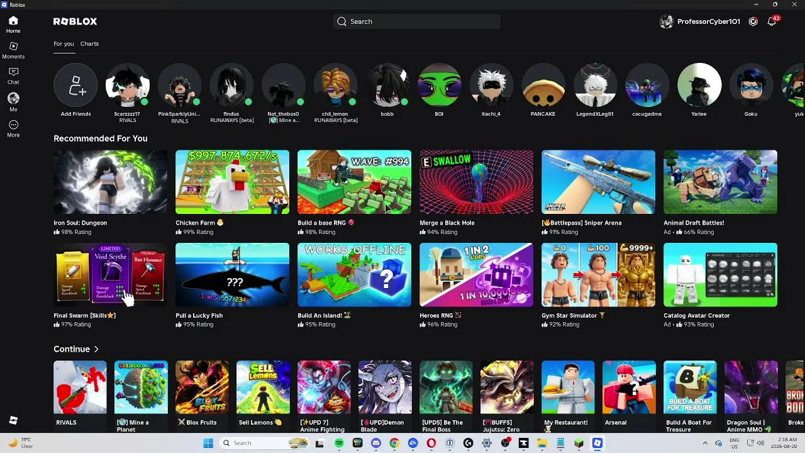Show hidden system tray icons
The height and width of the screenshot is (453, 805).
(x=705, y=443)
